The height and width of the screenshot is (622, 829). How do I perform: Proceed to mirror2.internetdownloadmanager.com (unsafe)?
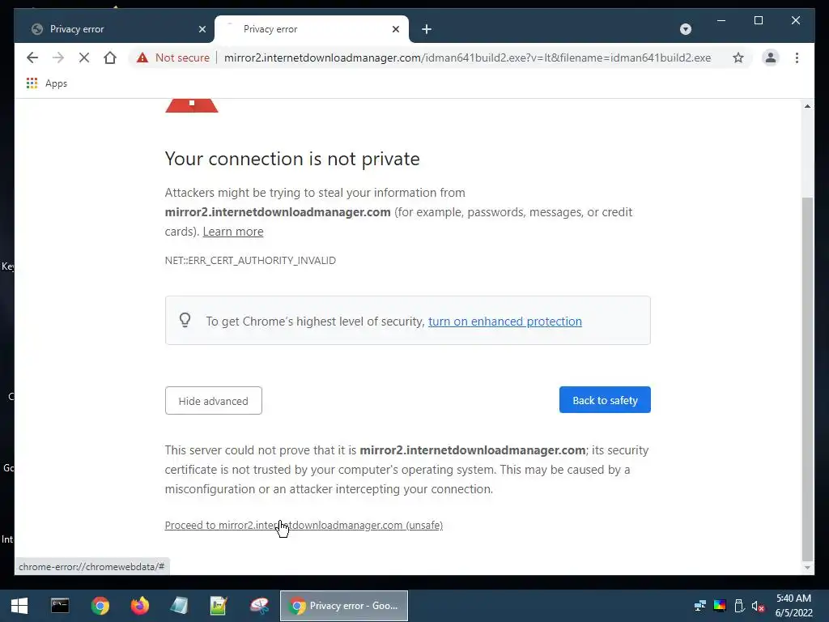point(304,525)
